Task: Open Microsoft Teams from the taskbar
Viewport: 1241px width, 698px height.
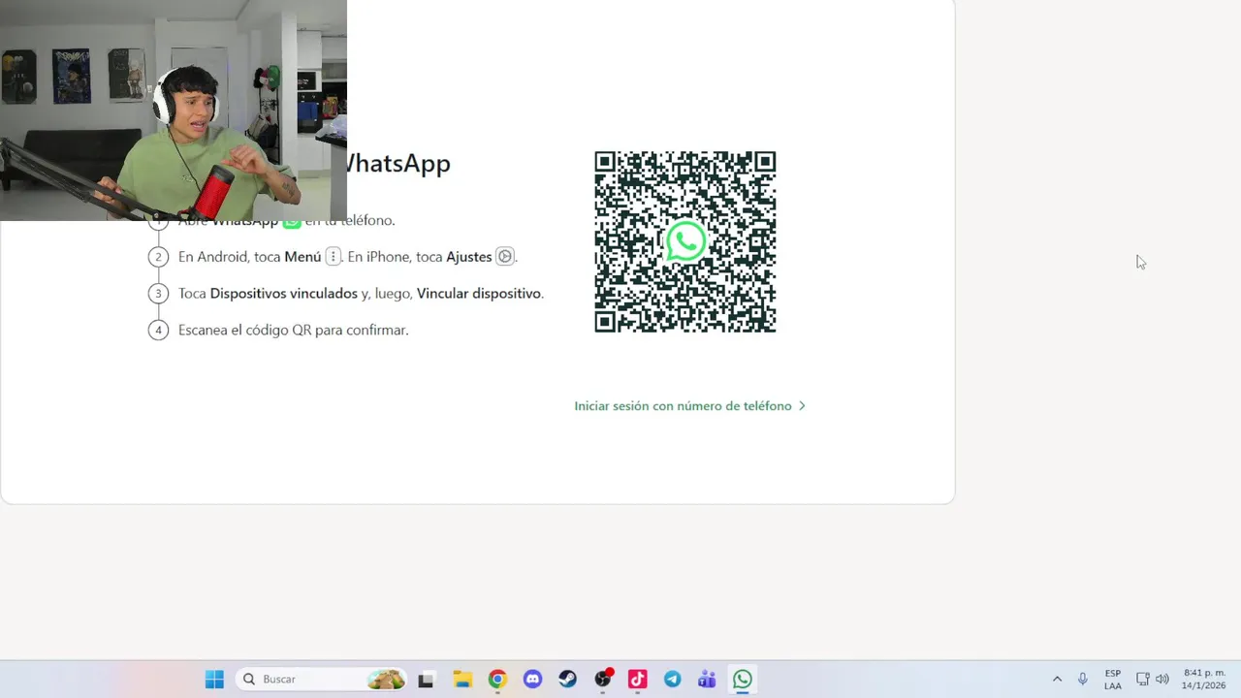Action: [x=707, y=680]
